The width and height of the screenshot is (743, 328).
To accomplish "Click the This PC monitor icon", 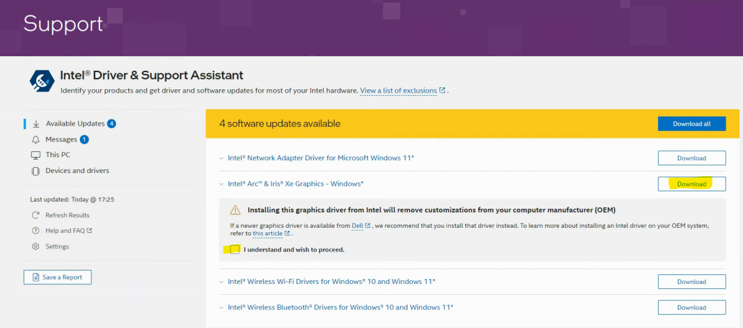I will [36, 155].
